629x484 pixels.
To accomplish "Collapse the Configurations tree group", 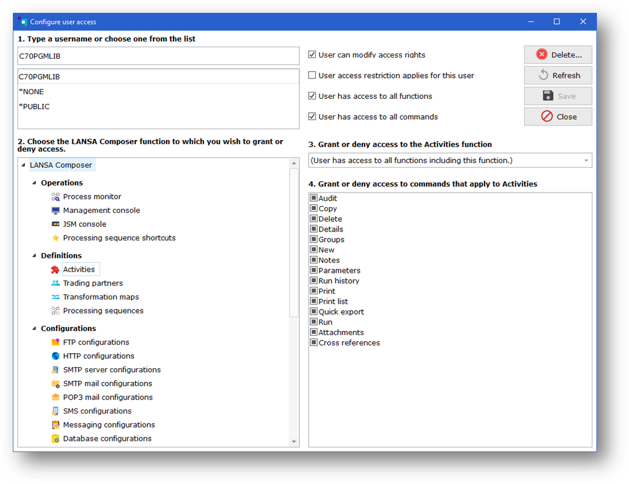I will tap(34, 328).
